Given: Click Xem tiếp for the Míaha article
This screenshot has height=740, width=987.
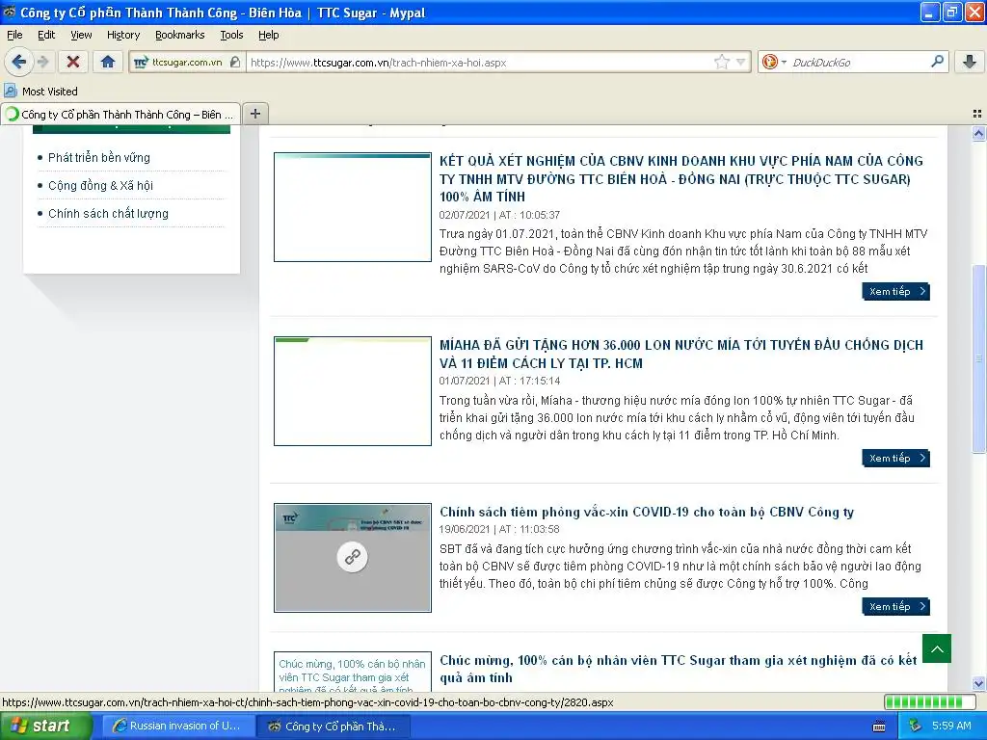Looking at the screenshot, I should pyautogui.click(x=895, y=458).
